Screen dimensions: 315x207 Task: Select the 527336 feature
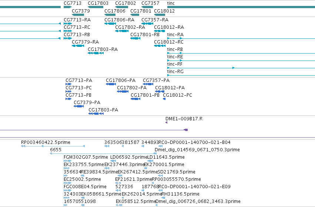[118, 191]
